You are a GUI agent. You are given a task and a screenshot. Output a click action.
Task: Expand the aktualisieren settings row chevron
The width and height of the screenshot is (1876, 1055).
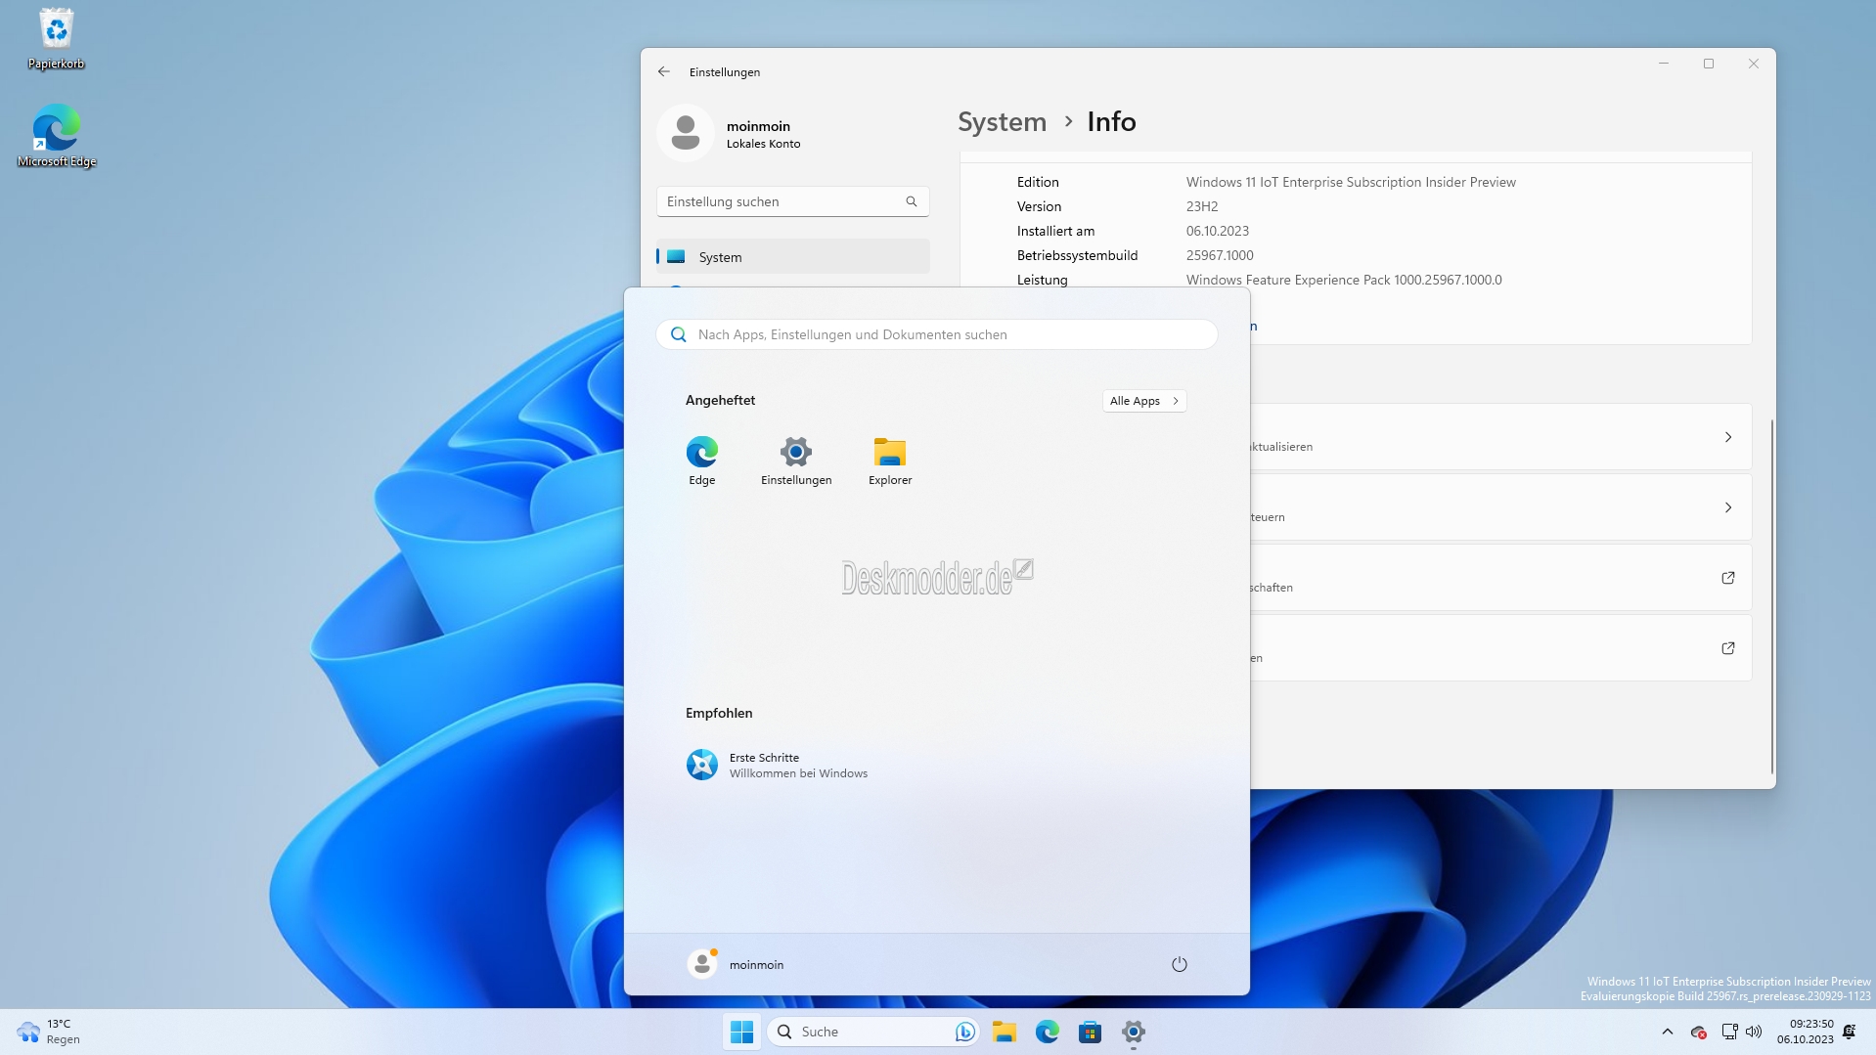pyautogui.click(x=1728, y=437)
